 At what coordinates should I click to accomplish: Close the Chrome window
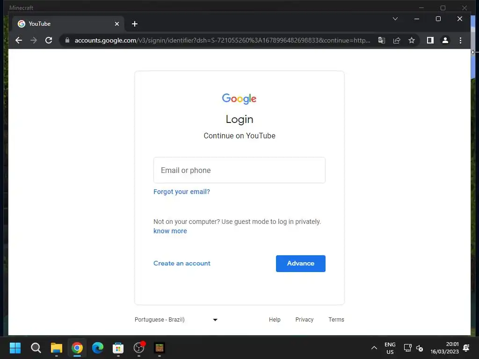(459, 19)
